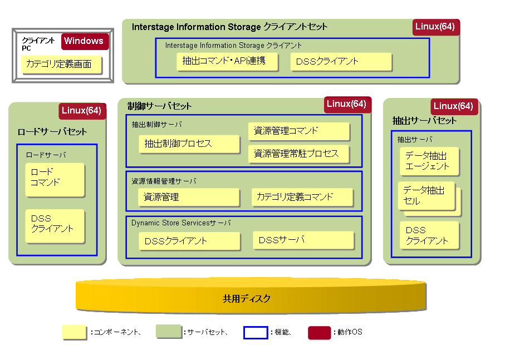Click yellow コンポーネント legend swatch
This screenshot has height=345, width=505.
[x=74, y=332]
